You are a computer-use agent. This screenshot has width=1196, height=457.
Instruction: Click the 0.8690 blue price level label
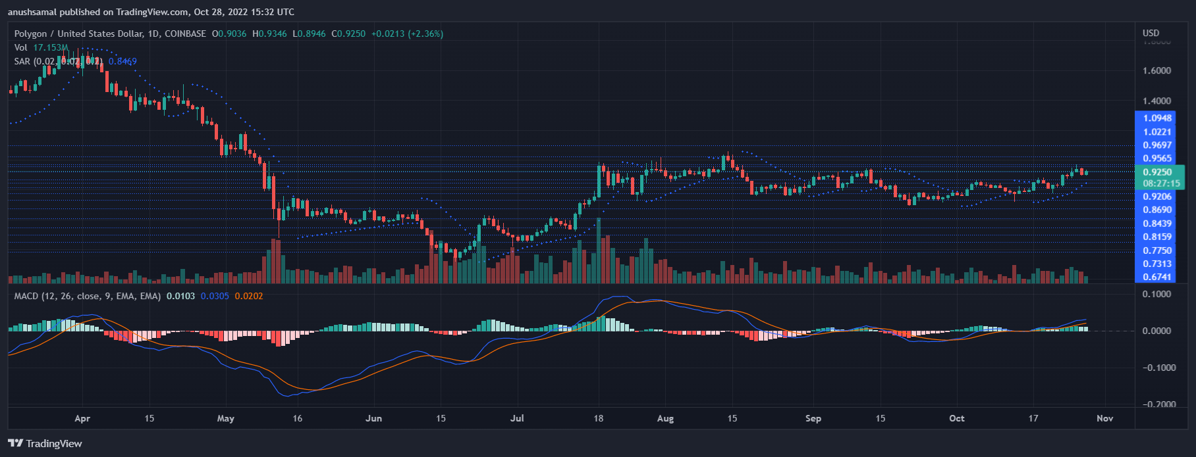point(1157,210)
